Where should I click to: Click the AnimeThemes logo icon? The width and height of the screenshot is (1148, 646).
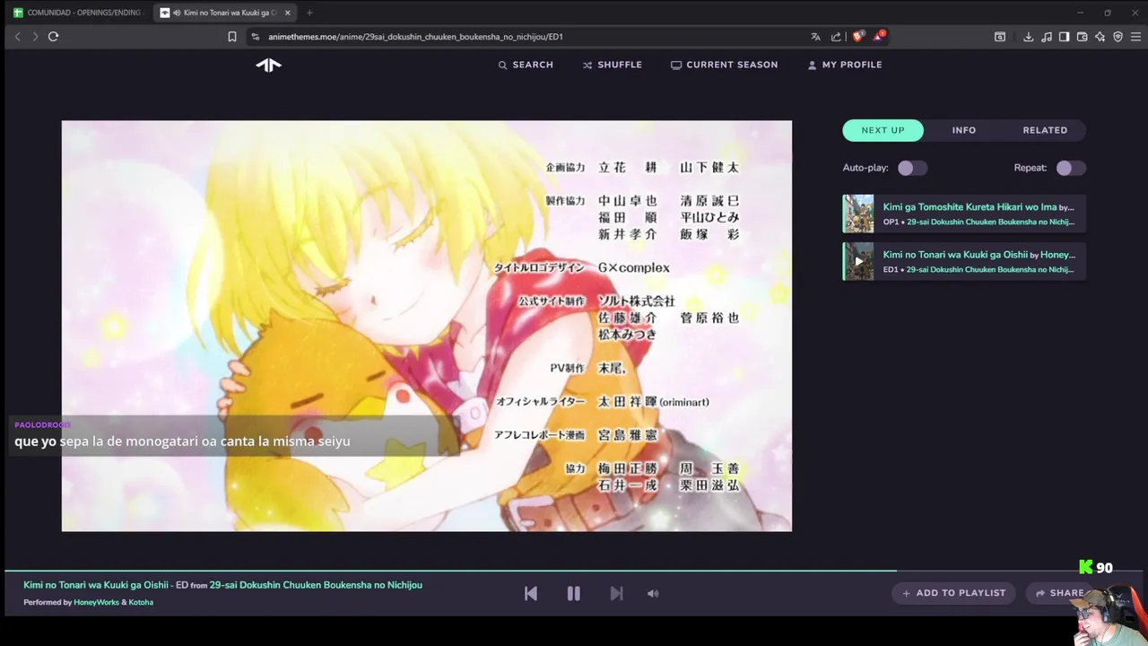pyautogui.click(x=268, y=65)
